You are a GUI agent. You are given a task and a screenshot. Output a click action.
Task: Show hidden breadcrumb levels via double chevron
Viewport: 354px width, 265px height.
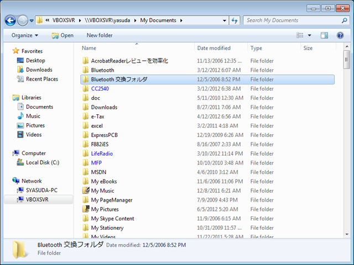47,20
